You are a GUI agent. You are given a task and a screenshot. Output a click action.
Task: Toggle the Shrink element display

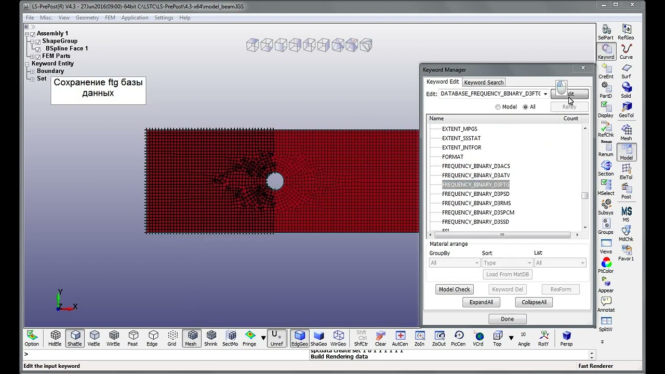point(211,338)
